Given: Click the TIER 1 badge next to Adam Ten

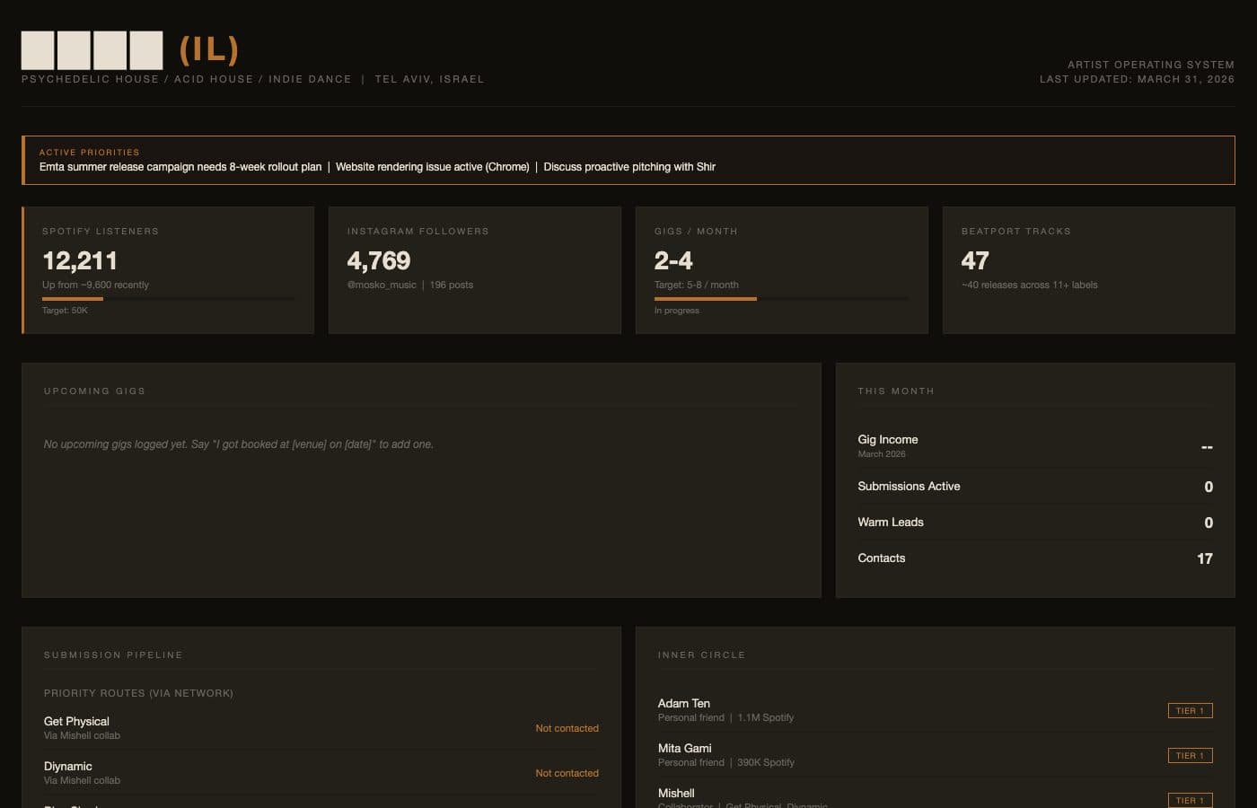Looking at the screenshot, I should click(1190, 710).
